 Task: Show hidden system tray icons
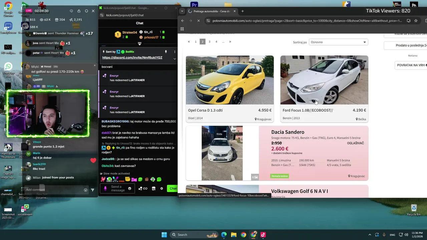[370, 235]
